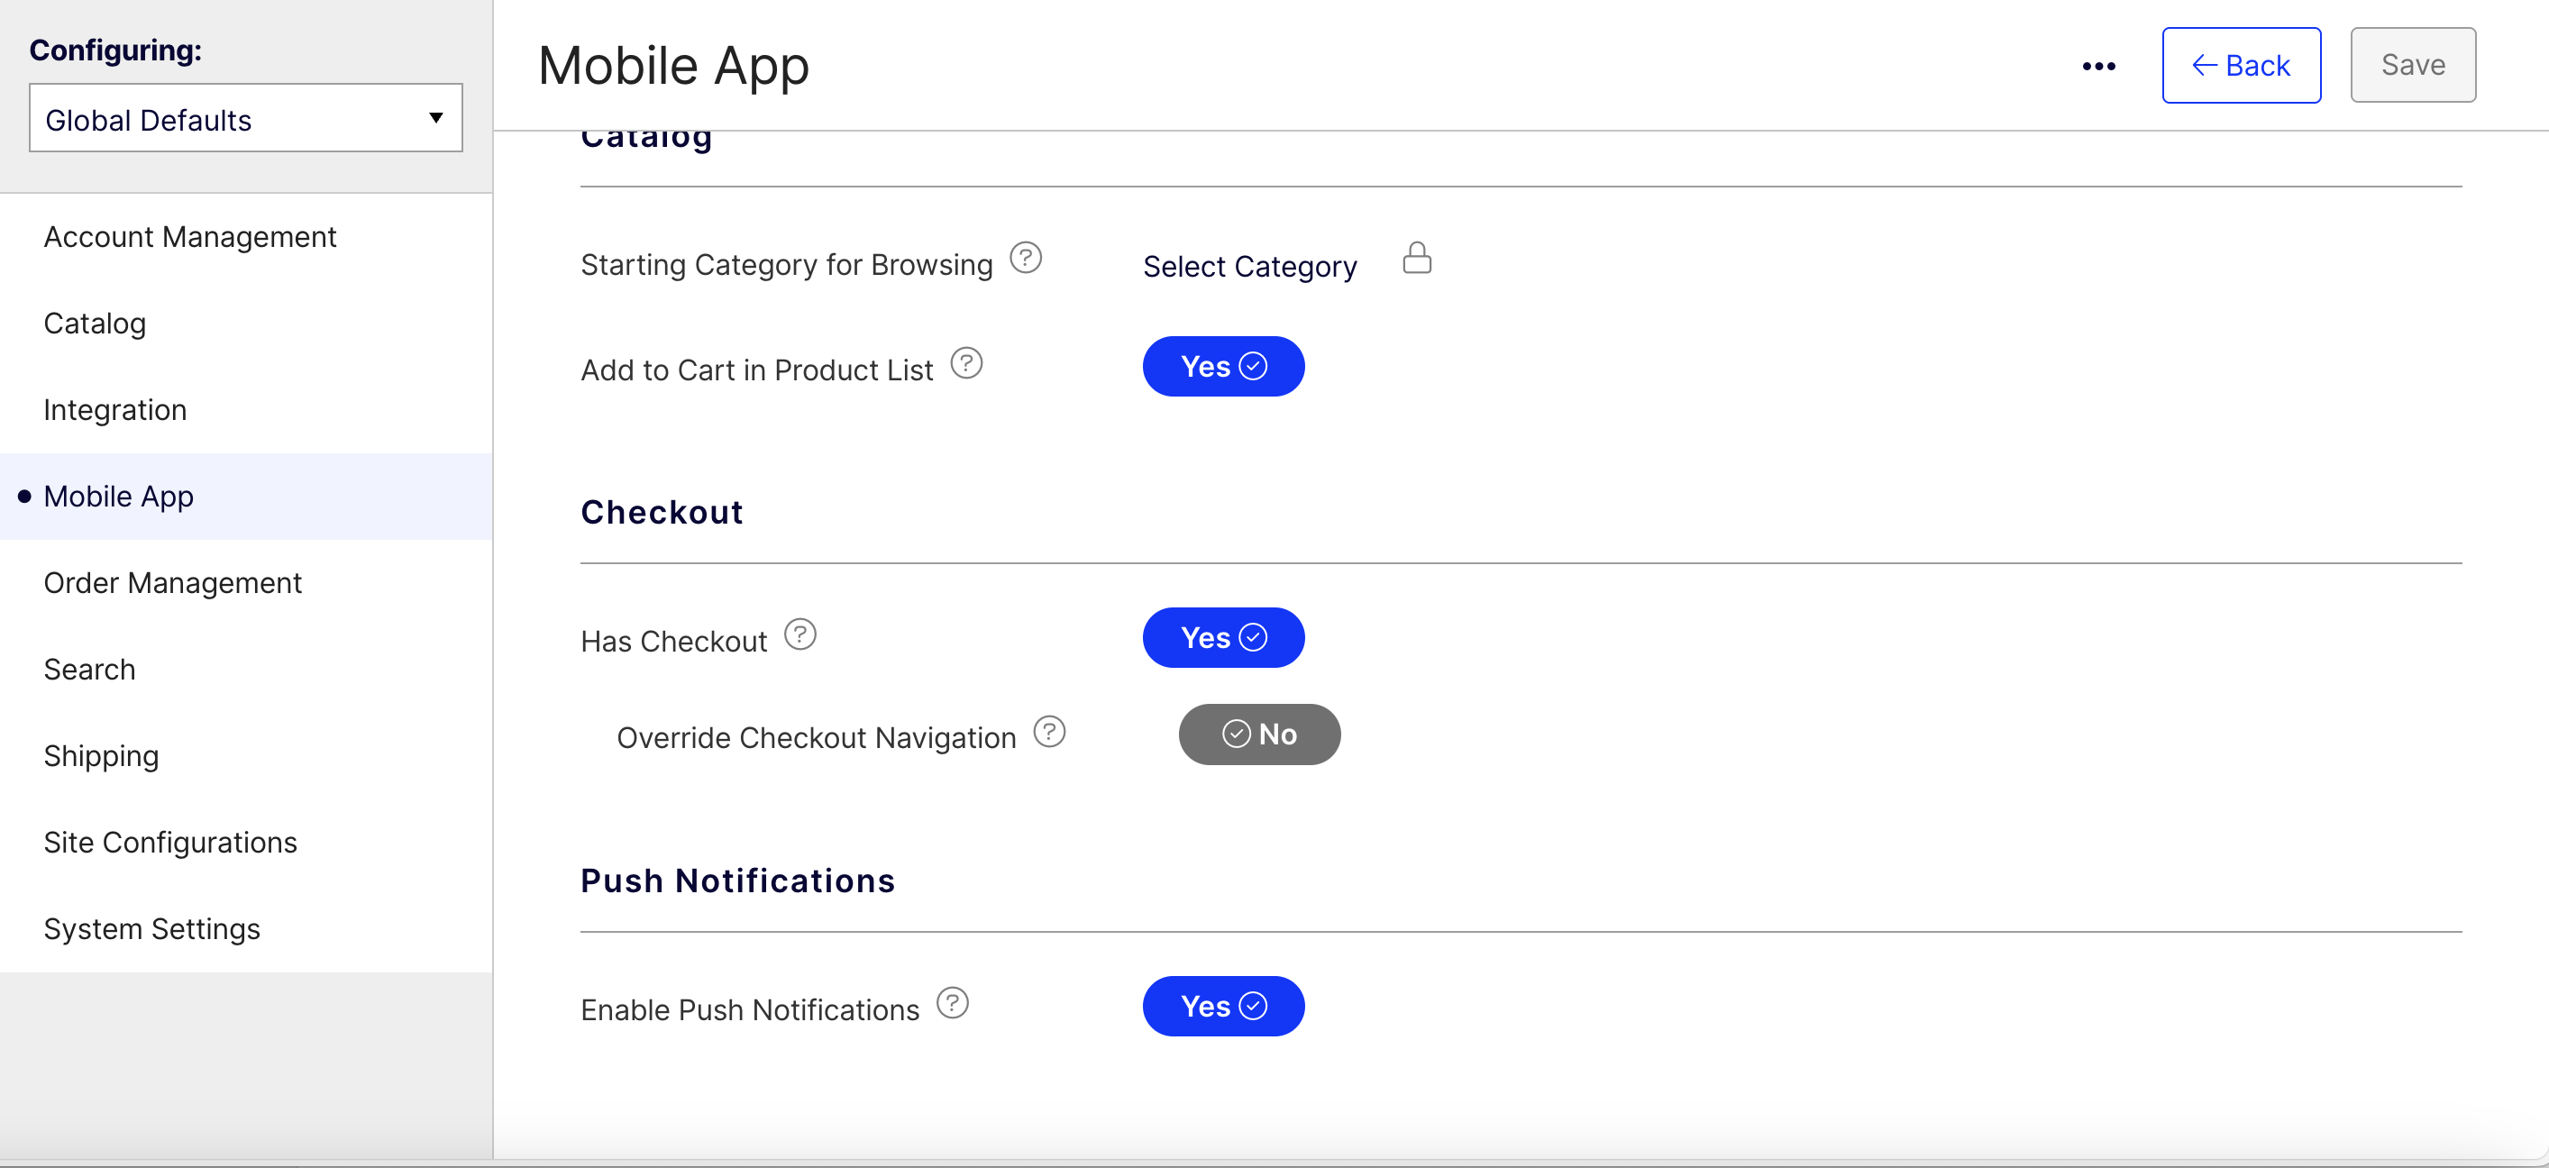The image size is (2549, 1168).
Task: Click the lock icon next to Select Category
Action: pos(1417,258)
